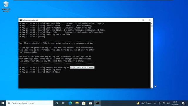Click the flows.json file path text

tap(84, 32)
